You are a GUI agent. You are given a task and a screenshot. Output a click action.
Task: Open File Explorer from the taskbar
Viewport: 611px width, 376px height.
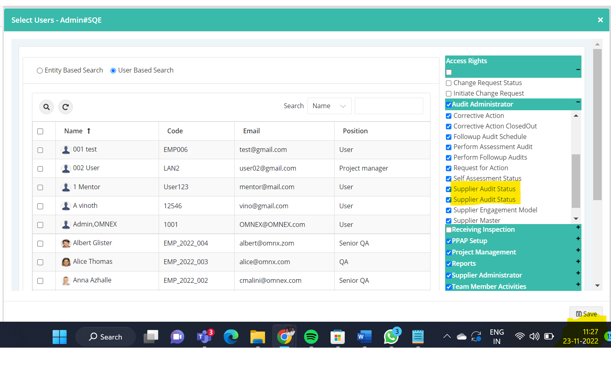258,337
